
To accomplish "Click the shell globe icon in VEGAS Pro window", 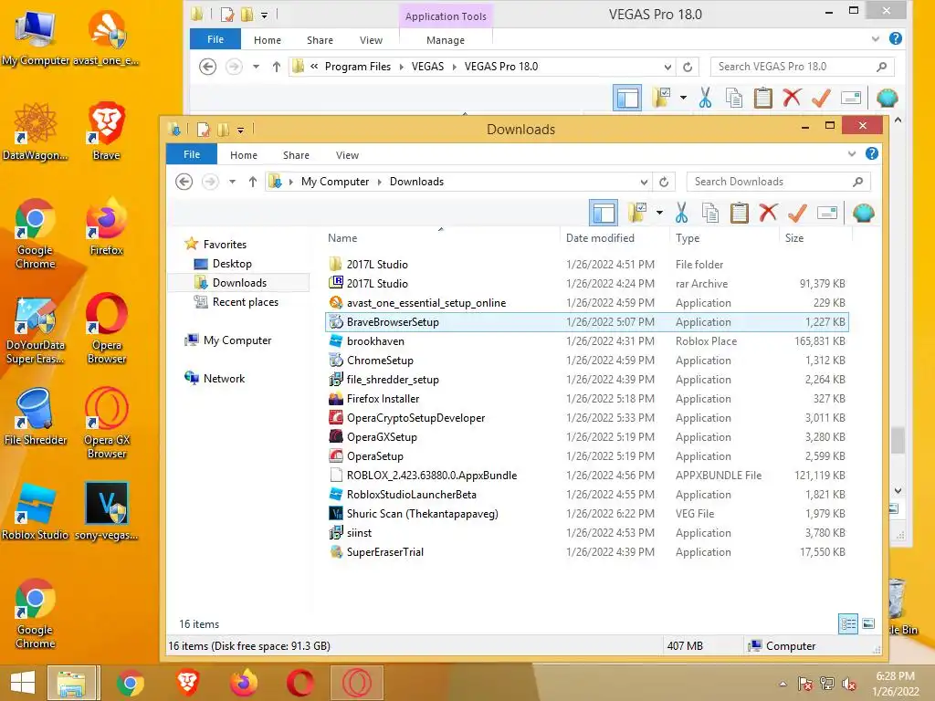I will pyautogui.click(x=888, y=98).
